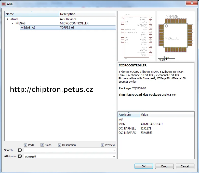The height and width of the screenshot is (173, 199).
Task: Click the Package: TQFP32-08 text
Action: 132,88
